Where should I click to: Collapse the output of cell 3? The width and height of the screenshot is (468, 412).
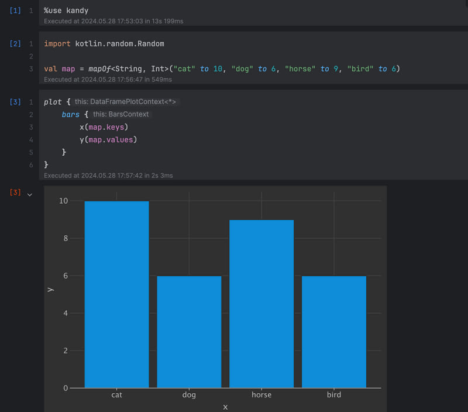tap(30, 194)
